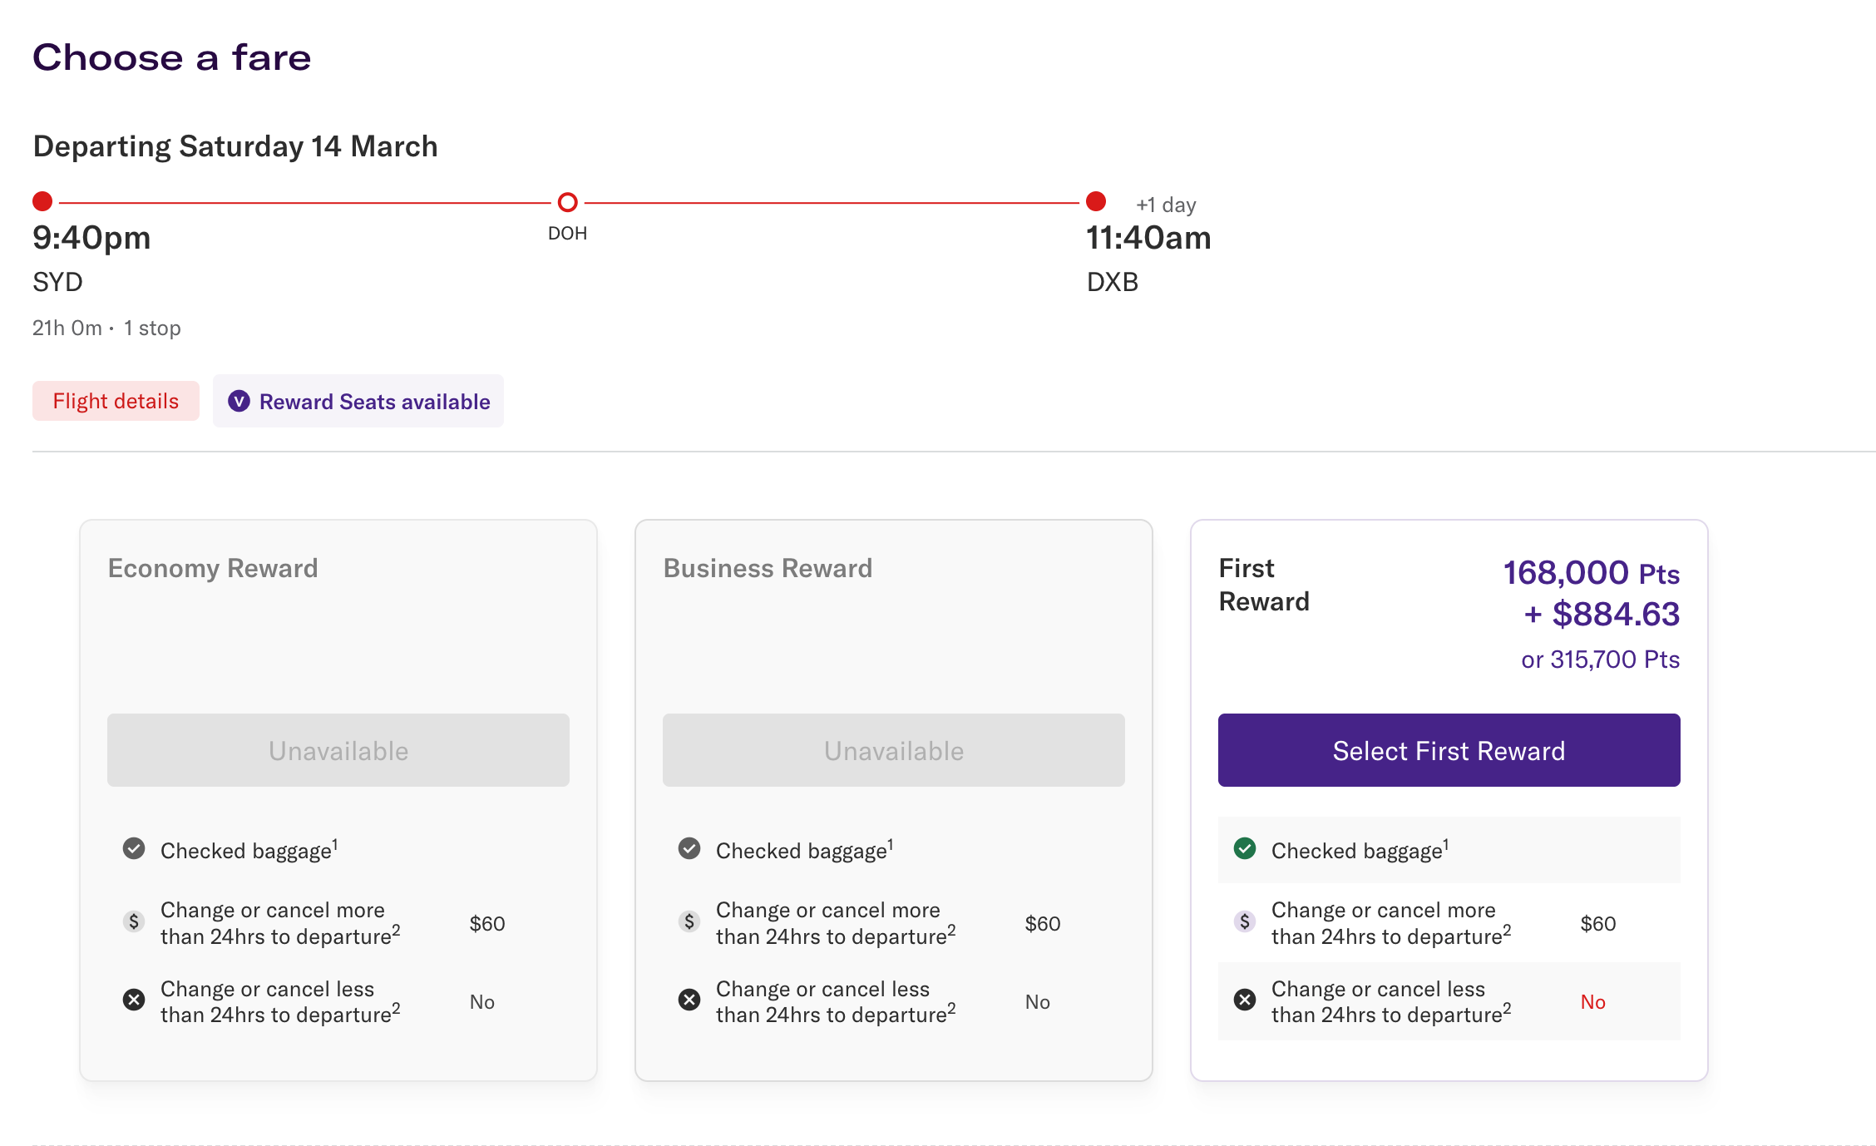
Task: Click the "or 315,700 Pts" alternative price
Action: [x=1600, y=659]
